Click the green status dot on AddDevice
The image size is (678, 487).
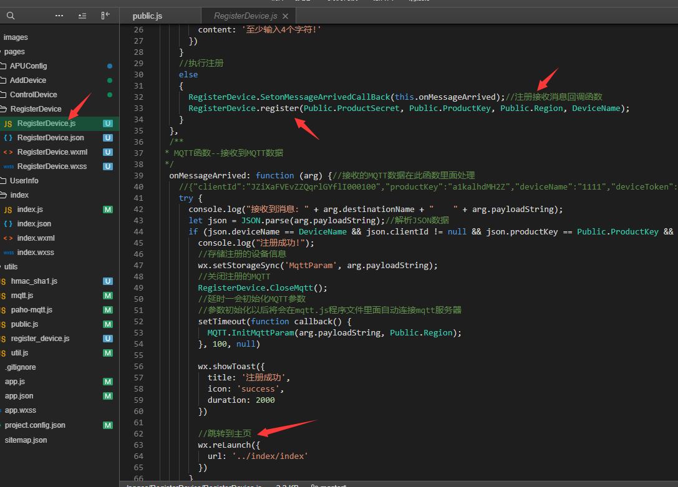tap(110, 80)
